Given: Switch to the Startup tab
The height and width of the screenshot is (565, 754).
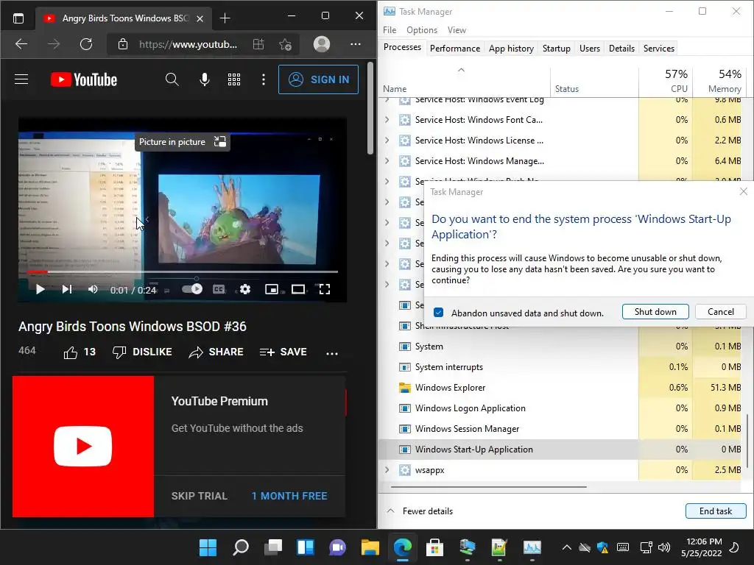Looking at the screenshot, I should [557, 48].
